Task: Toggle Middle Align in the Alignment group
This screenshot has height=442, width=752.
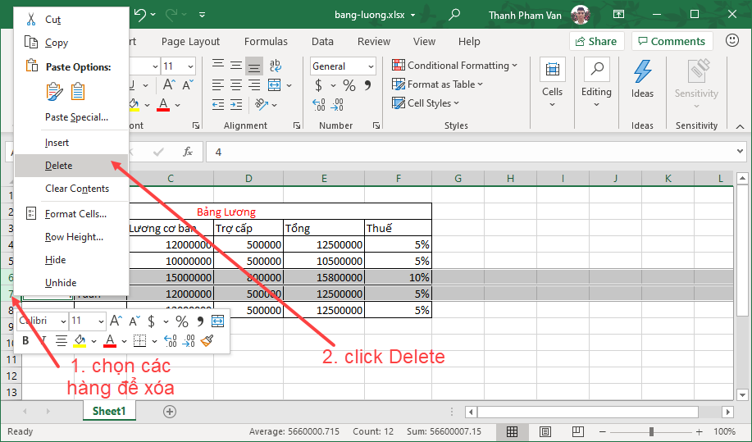Action: [x=236, y=66]
